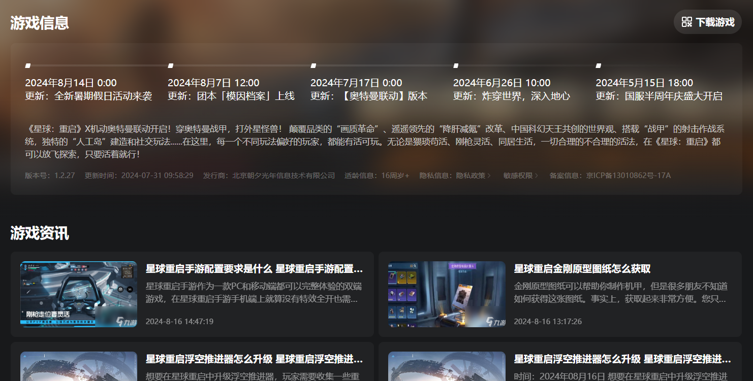Open bottom-left 星球重启浮空推进器怎么升级 article title
753x381 pixels.
tap(254, 359)
